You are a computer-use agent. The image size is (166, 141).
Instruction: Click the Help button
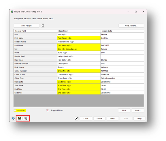tap(139, 119)
